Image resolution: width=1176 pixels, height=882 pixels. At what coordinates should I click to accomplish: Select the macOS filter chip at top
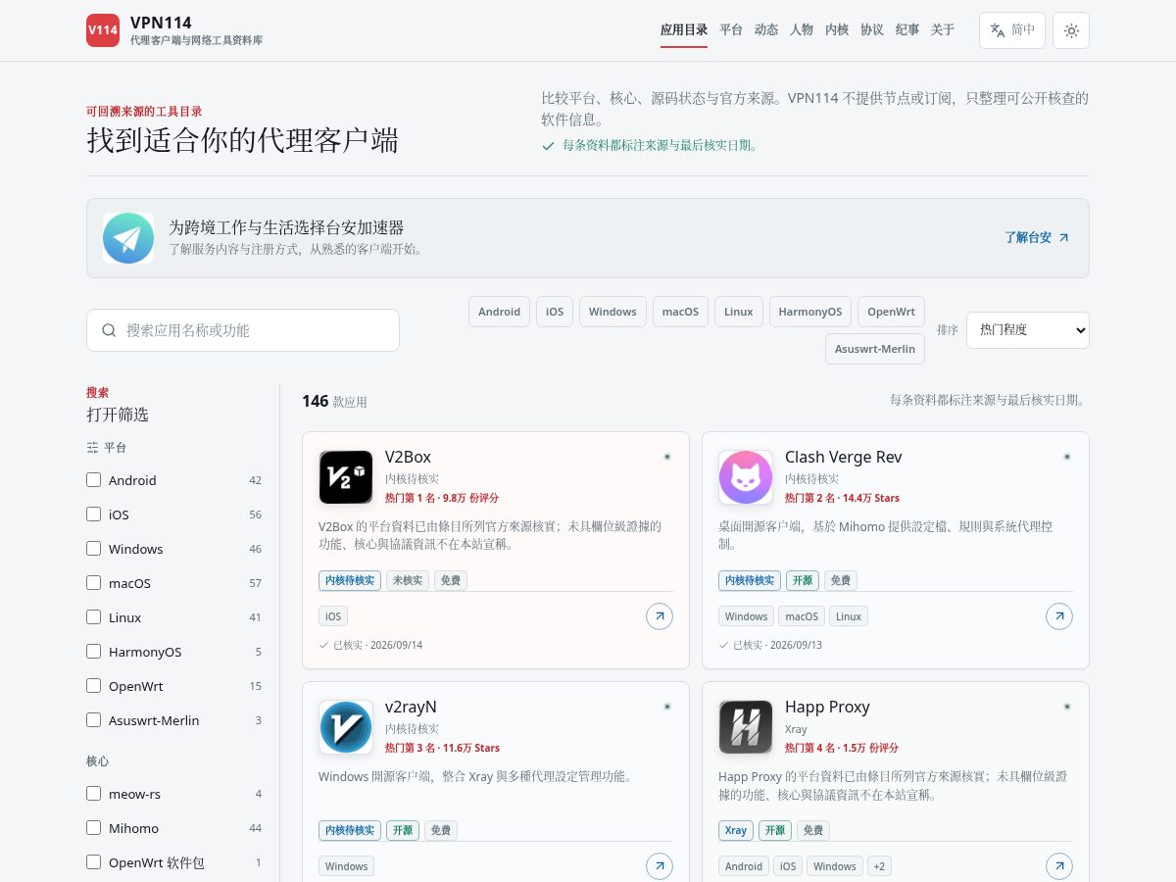tap(680, 312)
